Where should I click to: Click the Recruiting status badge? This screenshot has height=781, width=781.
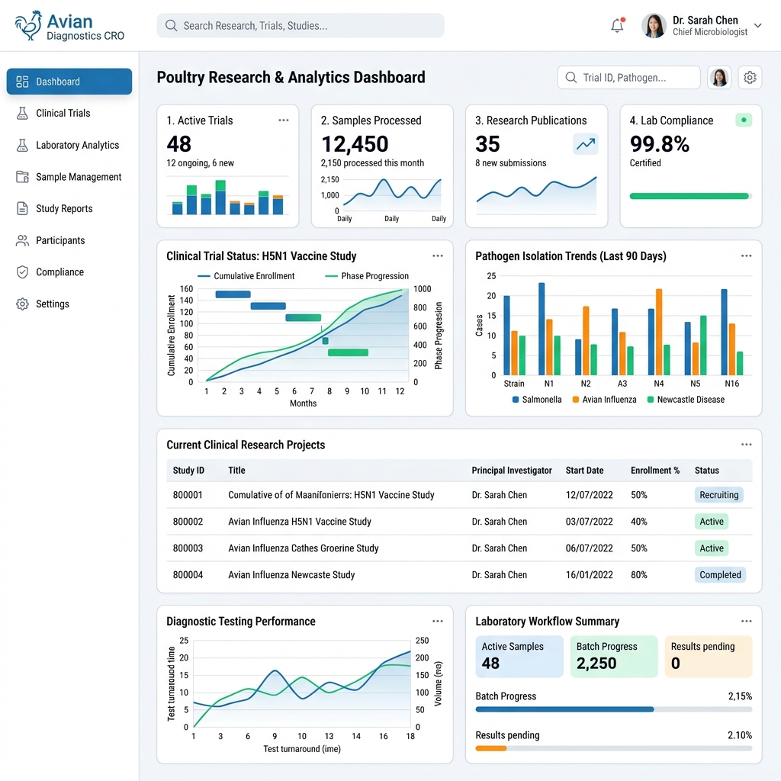tap(718, 494)
